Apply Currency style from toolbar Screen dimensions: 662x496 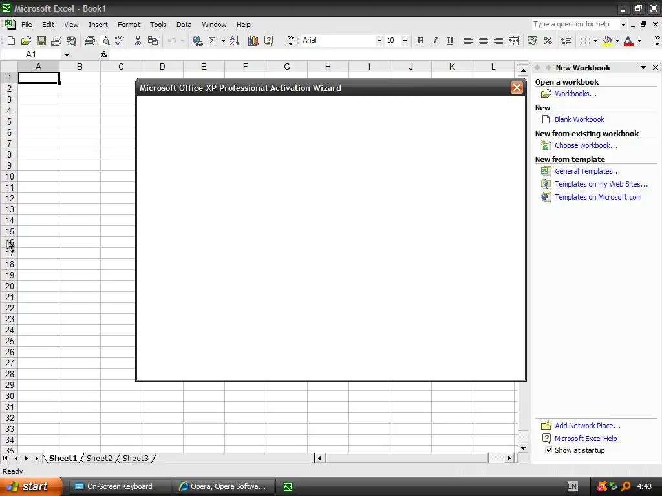point(533,41)
